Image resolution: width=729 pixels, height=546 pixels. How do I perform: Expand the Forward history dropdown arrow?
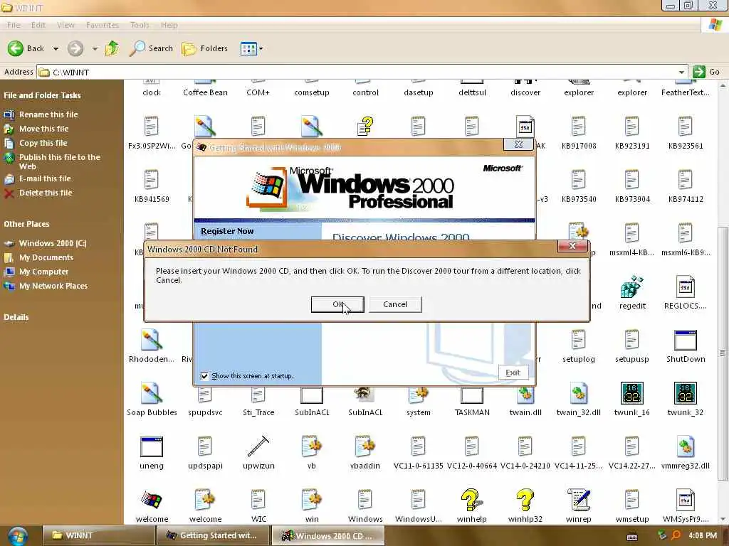pos(95,48)
